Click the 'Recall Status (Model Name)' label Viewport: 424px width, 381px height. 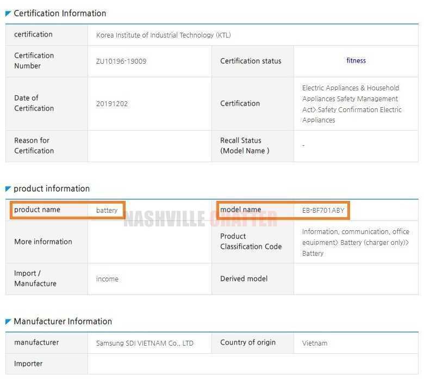(244, 145)
